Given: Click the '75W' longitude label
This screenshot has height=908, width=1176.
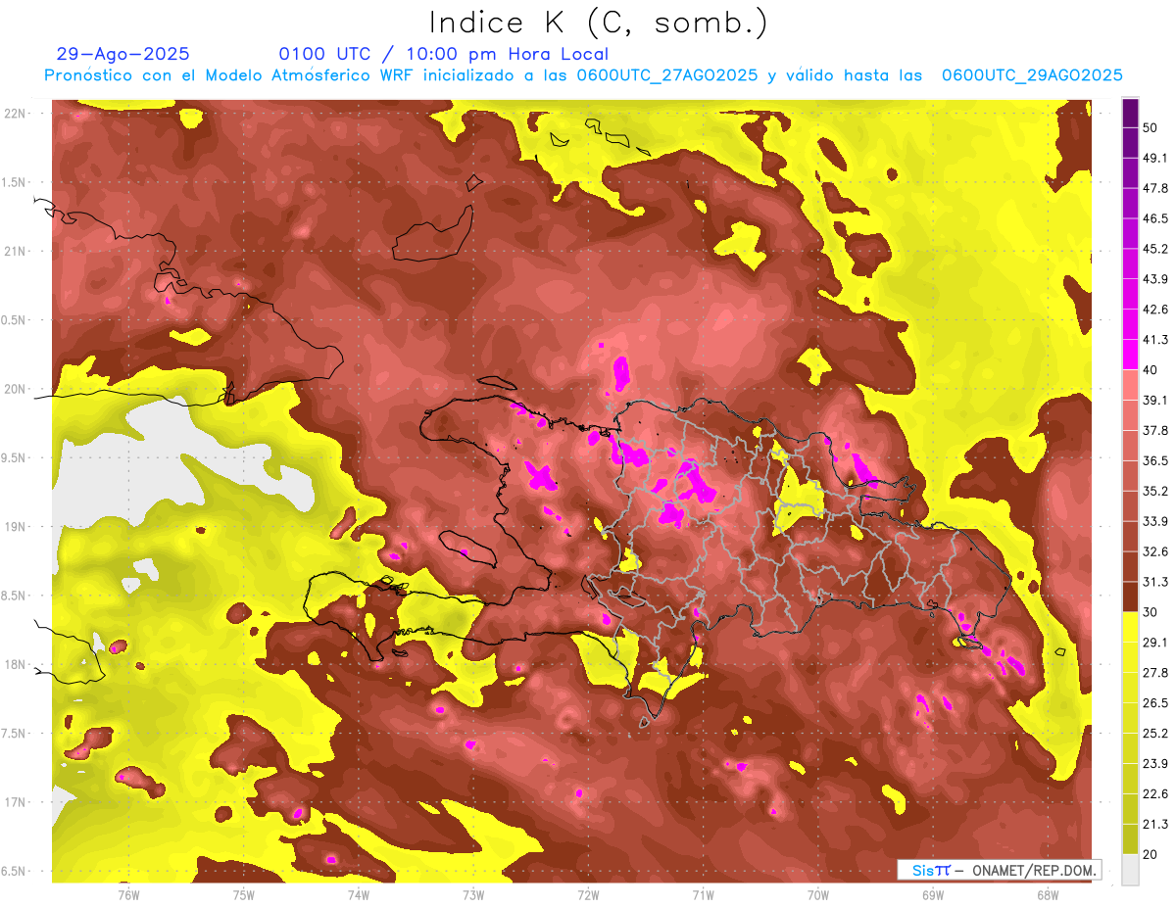Looking at the screenshot, I should click(244, 893).
